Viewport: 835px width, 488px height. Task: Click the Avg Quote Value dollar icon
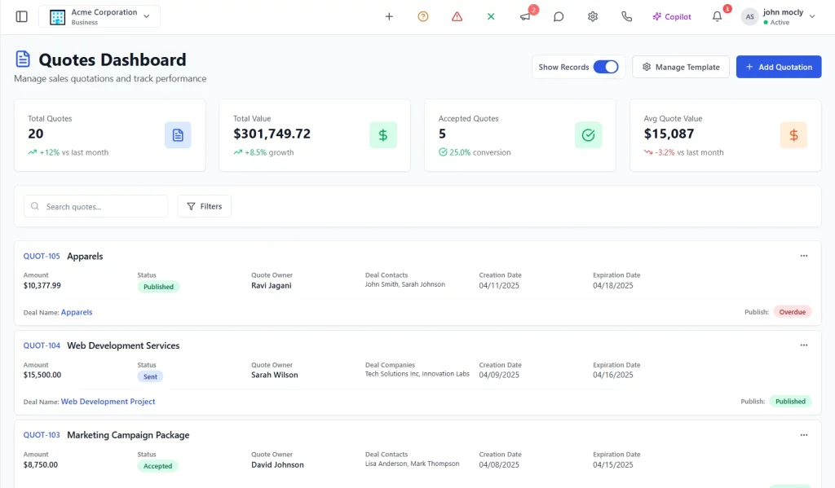tap(793, 135)
